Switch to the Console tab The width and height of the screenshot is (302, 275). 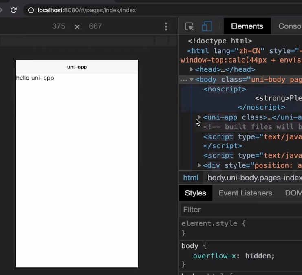coord(290,26)
